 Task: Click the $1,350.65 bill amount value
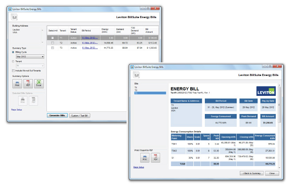pyautogui.click(x=268, y=123)
